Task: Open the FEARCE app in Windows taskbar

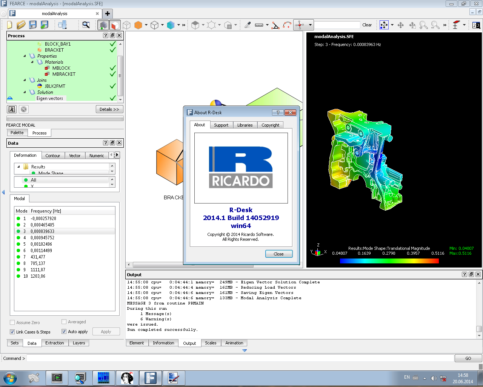Action: [151, 378]
